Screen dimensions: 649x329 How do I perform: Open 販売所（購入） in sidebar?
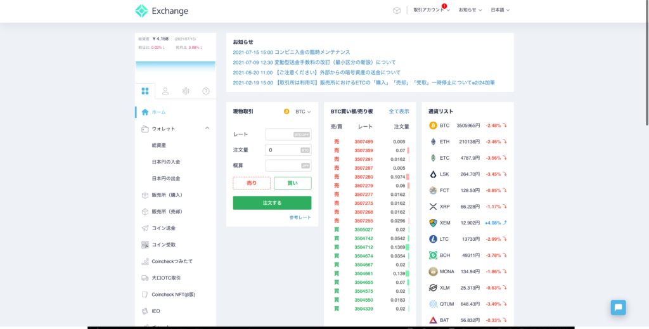[x=167, y=195]
